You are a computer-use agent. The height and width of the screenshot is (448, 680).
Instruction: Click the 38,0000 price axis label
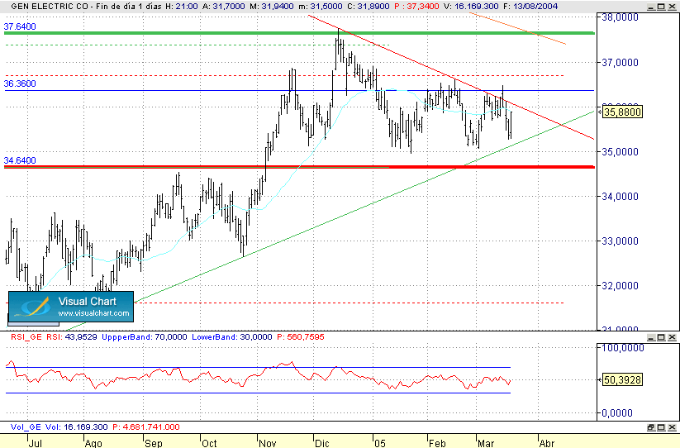pyautogui.click(x=621, y=17)
